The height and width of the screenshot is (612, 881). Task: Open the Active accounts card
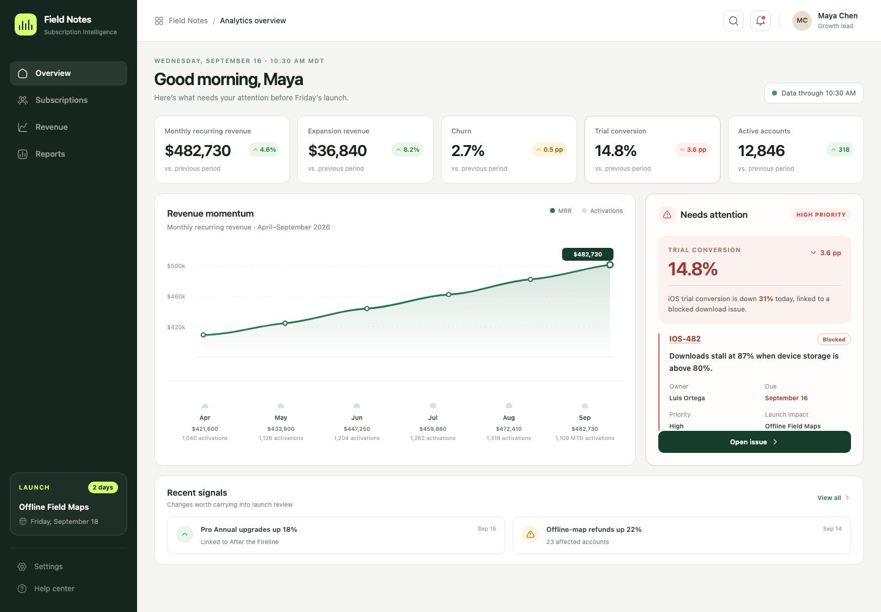[796, 149]
